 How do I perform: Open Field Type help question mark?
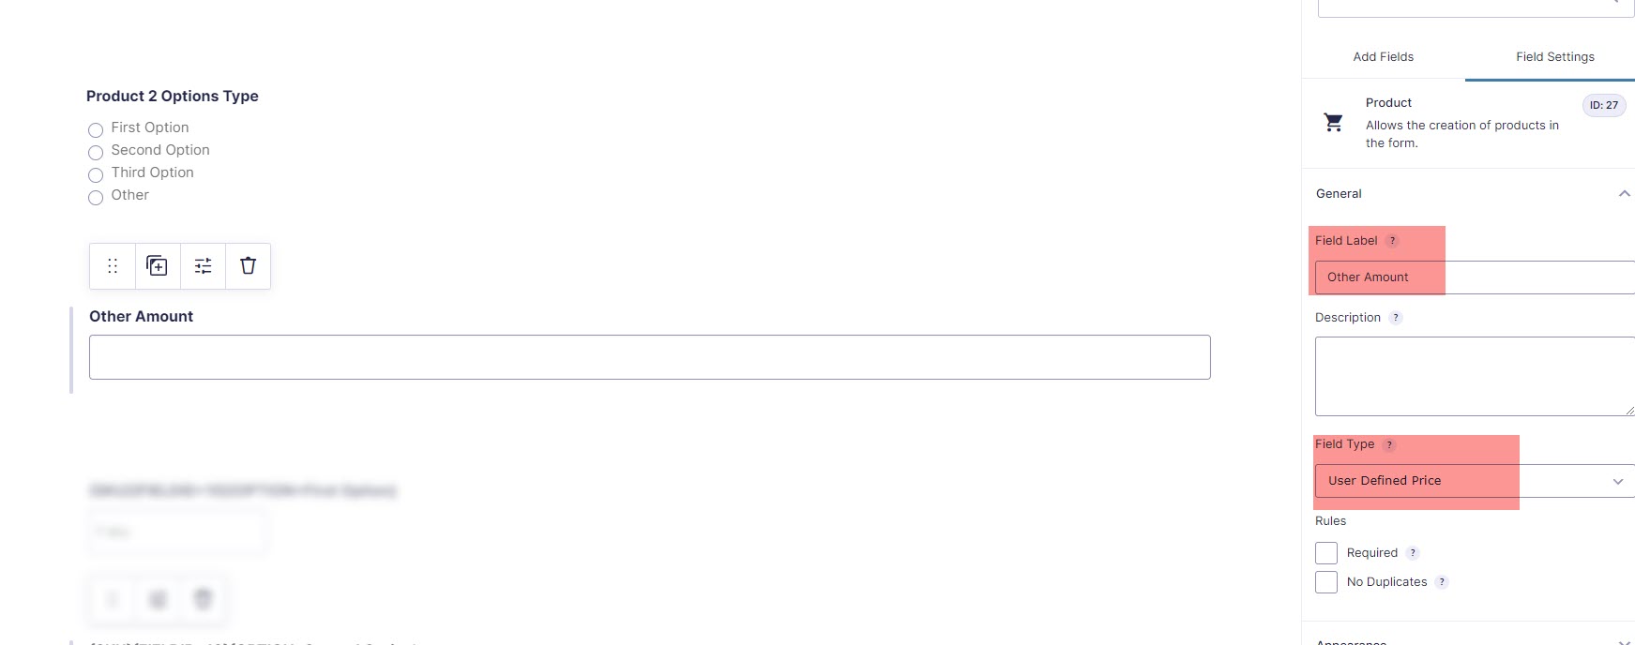1389,444
